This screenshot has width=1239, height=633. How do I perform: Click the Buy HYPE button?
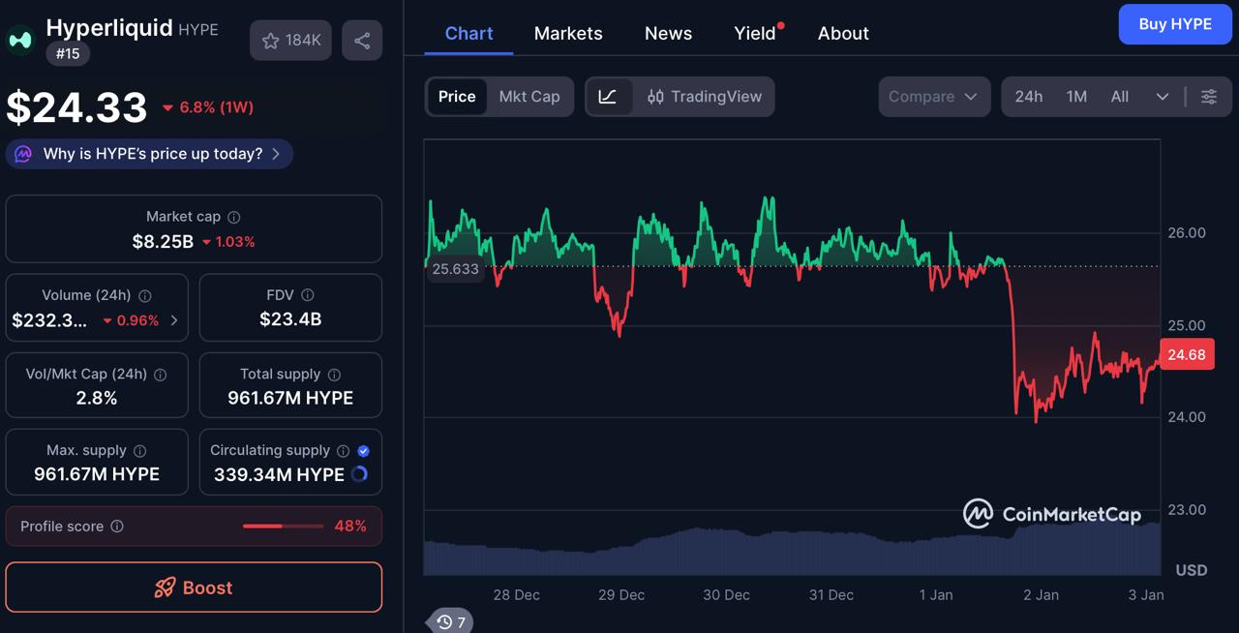1175,24
